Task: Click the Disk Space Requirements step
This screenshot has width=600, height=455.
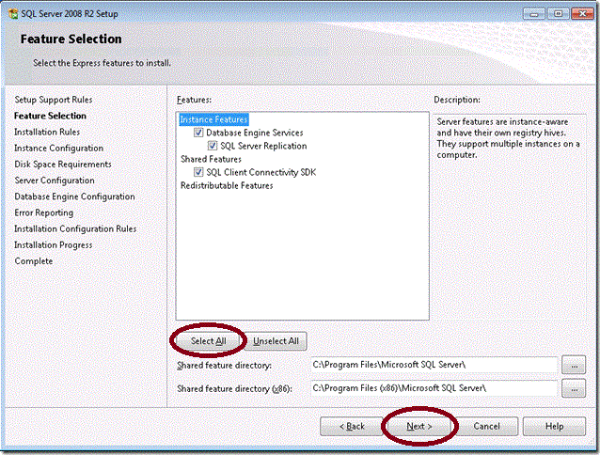Action: tap(63, 165)
